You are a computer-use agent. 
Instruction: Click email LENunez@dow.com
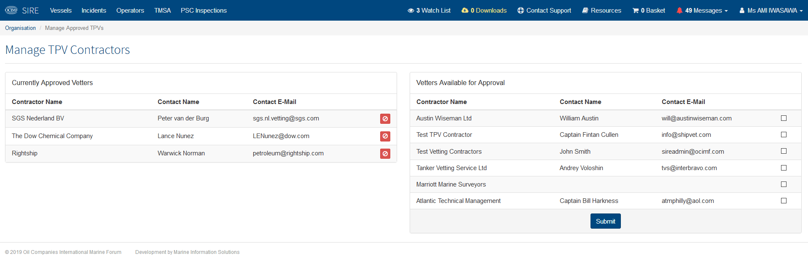[281, 136]
